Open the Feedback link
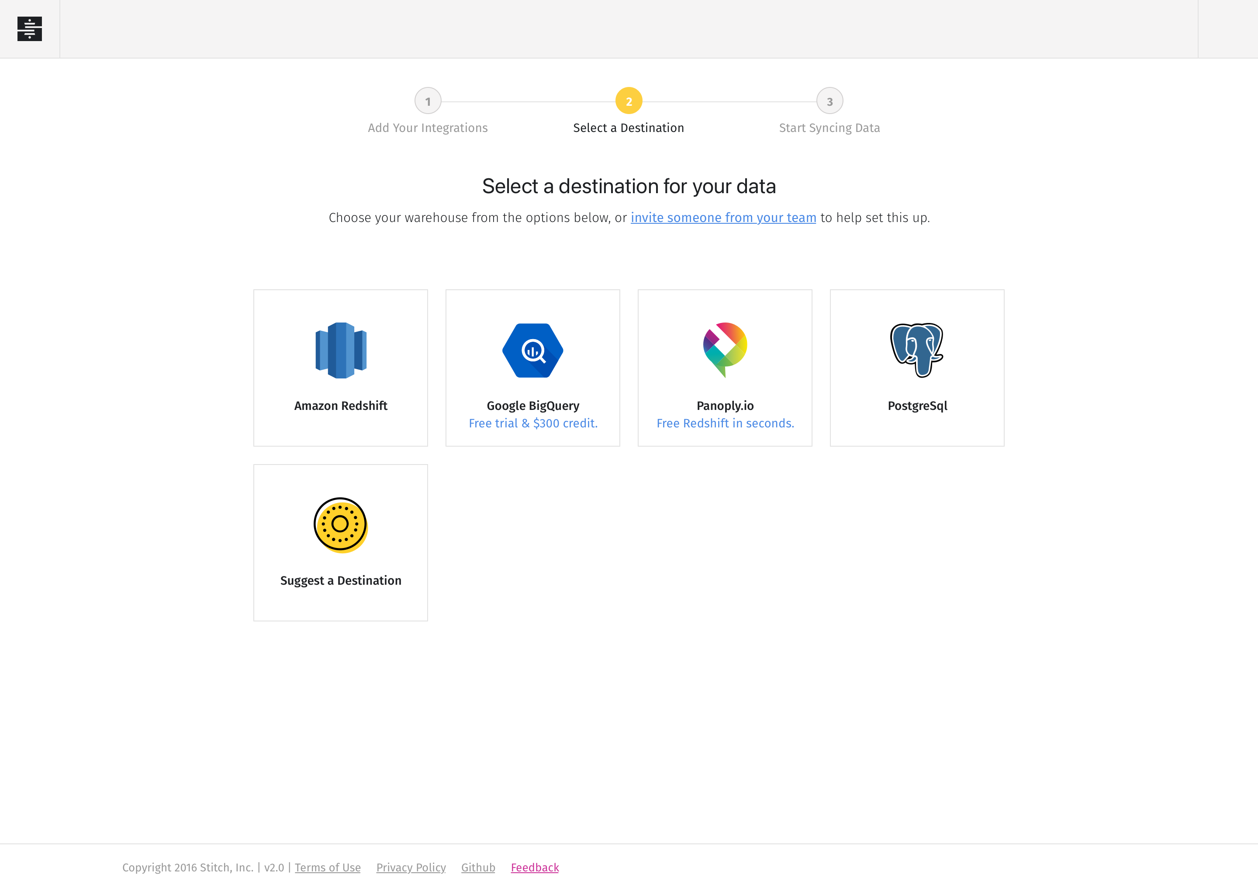The width and height of the screenshot is (1258, 895). click(x=535, y=867)
